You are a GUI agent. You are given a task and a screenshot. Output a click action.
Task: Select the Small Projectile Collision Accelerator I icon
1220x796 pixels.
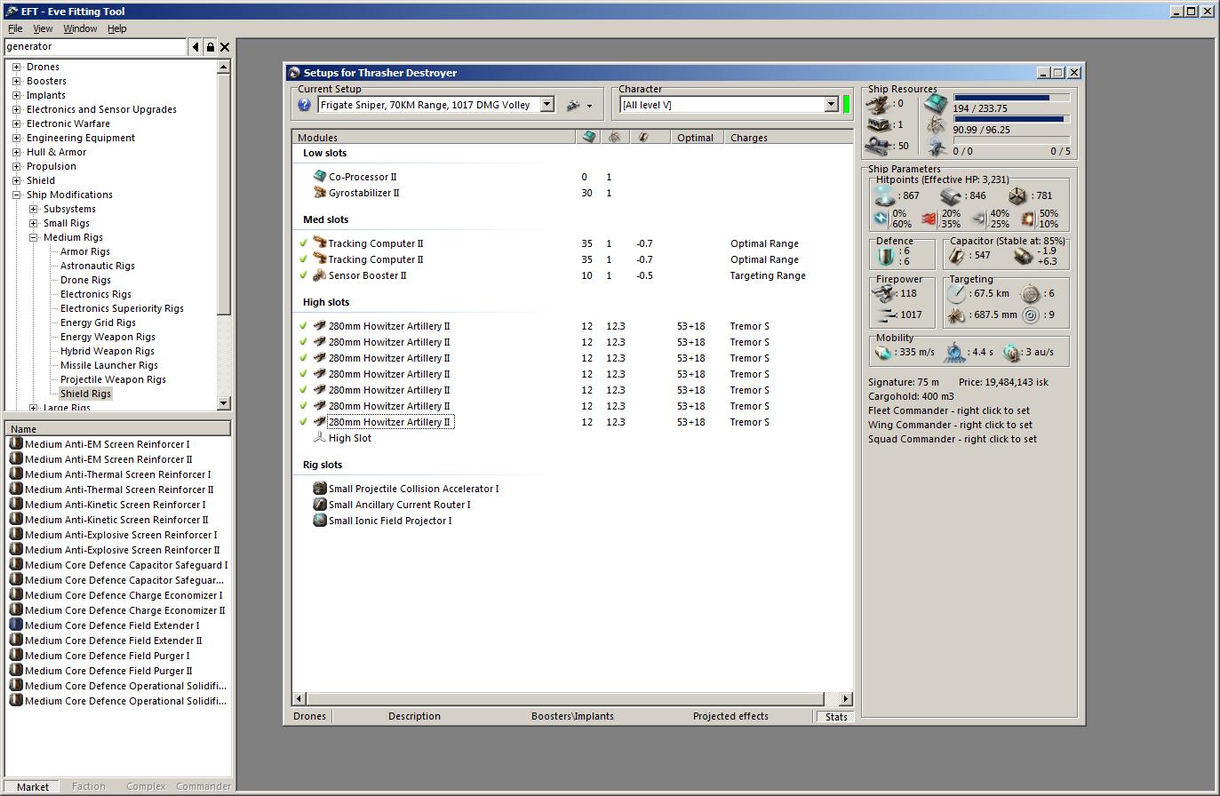[320, 489]
